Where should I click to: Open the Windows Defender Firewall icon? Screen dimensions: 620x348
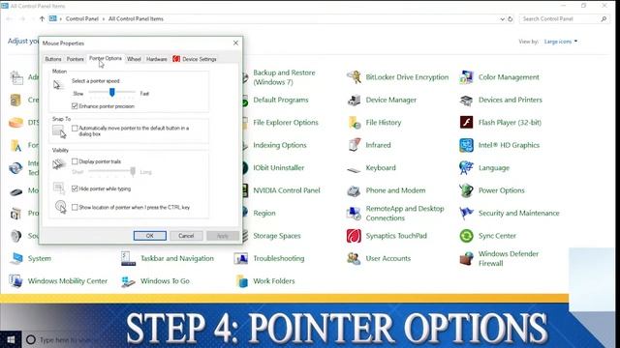pyautogui.click(x=467, y=259)
